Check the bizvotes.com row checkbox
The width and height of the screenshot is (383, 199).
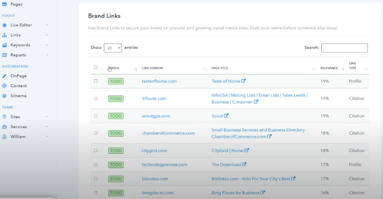pyautogui.click(x=96, y=178)
